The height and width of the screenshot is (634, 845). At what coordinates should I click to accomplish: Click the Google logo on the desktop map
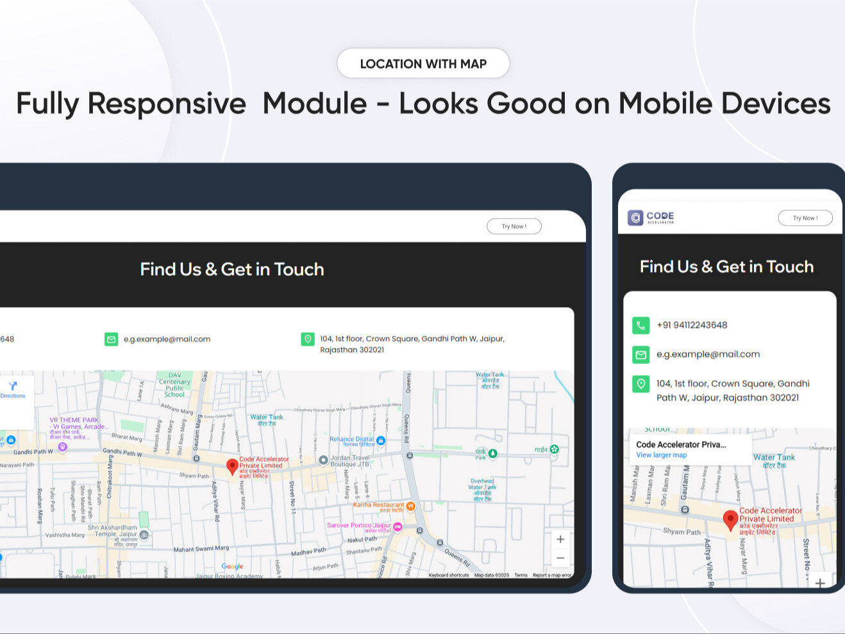[x=231, y=567]
